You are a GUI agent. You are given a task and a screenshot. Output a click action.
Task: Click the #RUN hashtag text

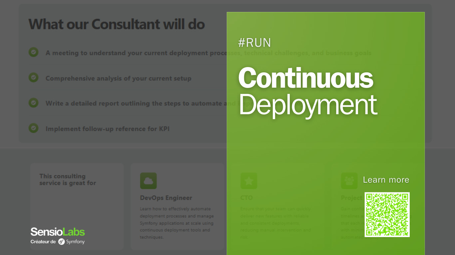pos(255,42)
